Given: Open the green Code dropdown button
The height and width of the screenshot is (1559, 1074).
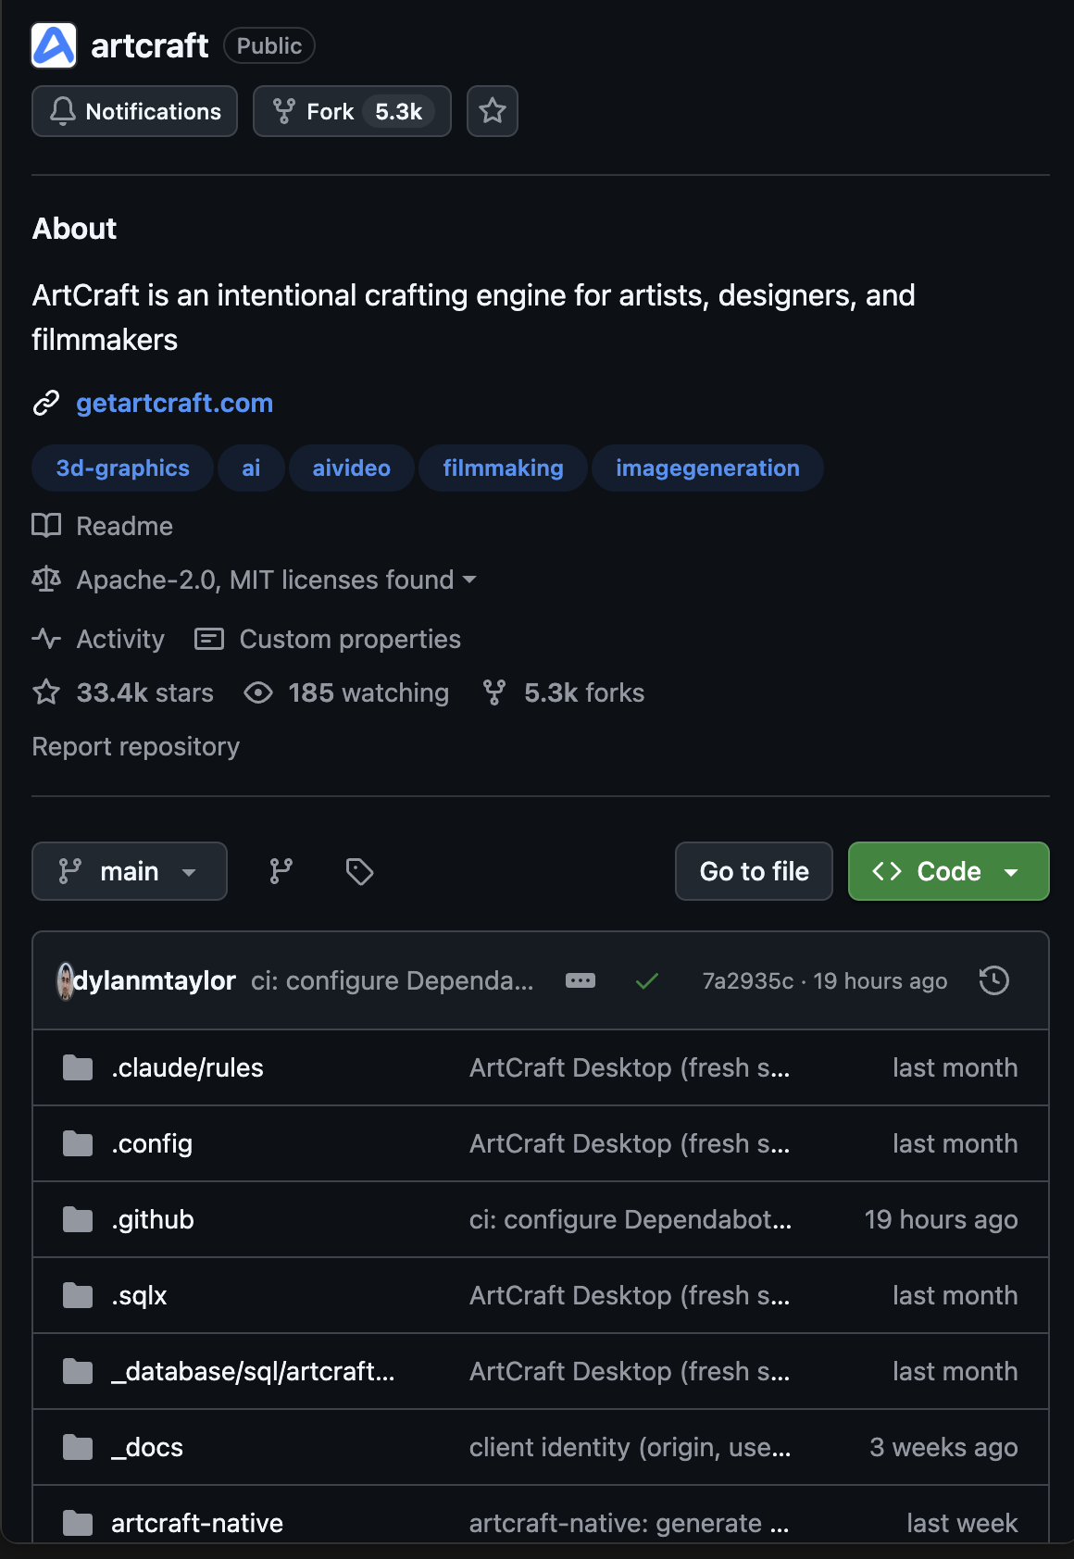Looking at the screenshot, I should coord(949,871).
